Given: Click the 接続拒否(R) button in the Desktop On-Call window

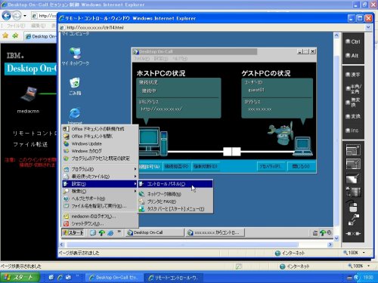Looking at the screenshot, I should pos(176,166).
